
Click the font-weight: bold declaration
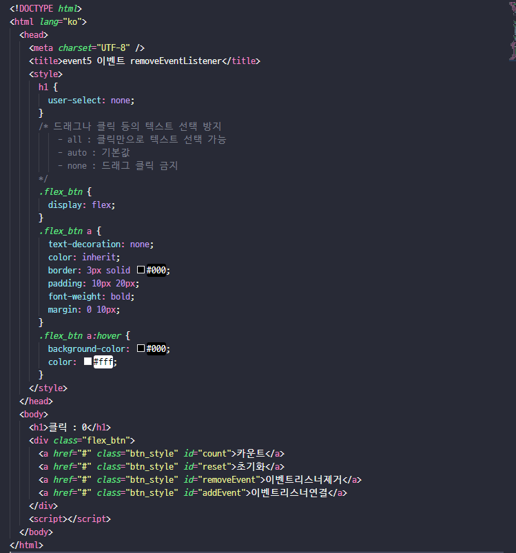[92, 296]
